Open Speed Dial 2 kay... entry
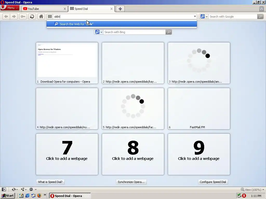 [133, 63]
